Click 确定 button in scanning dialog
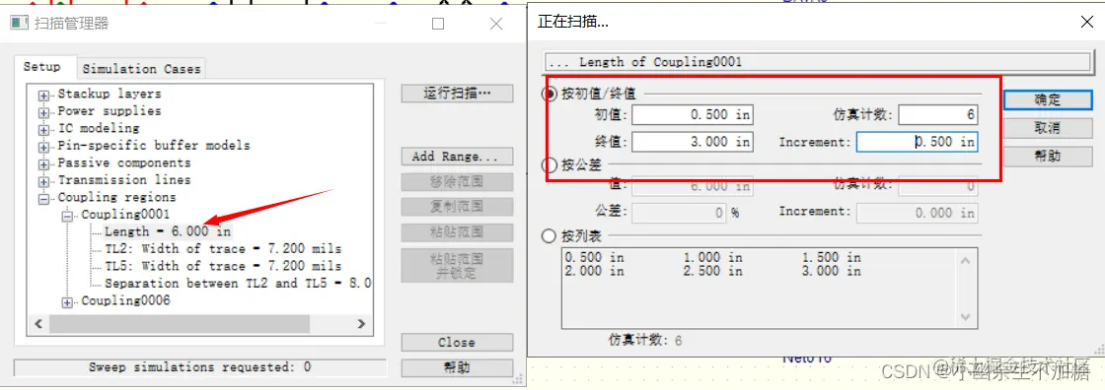 [1047, 100]
